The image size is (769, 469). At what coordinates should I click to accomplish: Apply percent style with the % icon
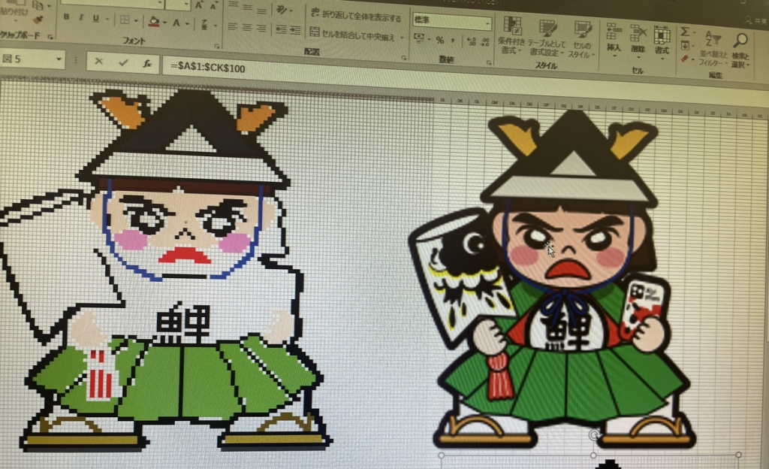pyautogui.click(x=440, y=40)
